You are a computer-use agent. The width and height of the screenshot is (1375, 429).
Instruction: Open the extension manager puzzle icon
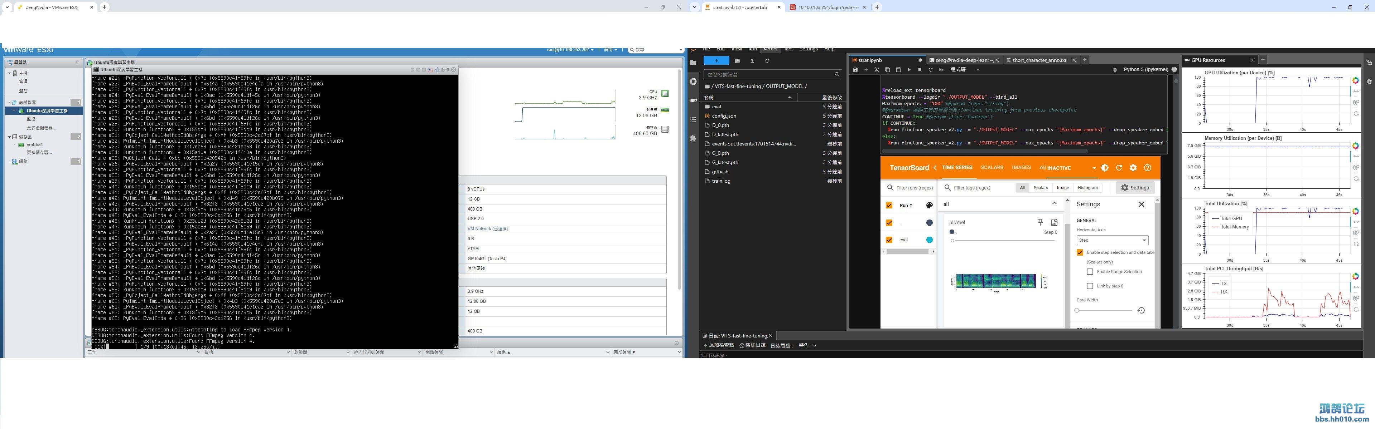tap(693, 139)
